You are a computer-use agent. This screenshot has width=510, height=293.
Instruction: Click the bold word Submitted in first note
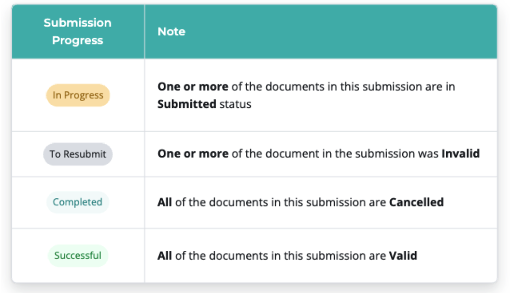[x=187, y=104]
